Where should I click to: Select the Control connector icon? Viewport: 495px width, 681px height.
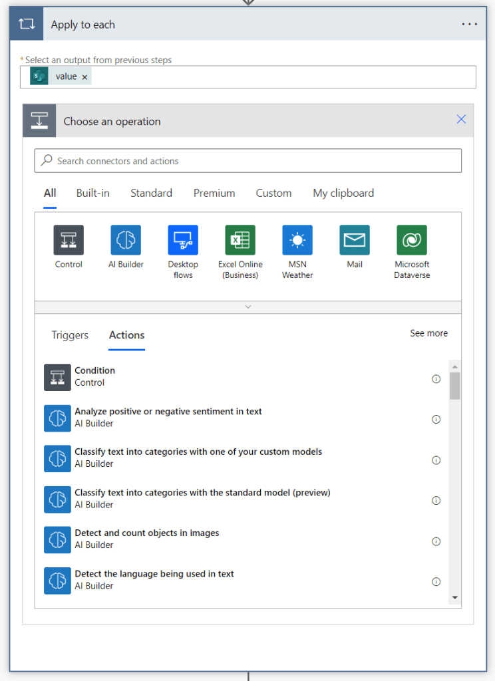[69, 239]
